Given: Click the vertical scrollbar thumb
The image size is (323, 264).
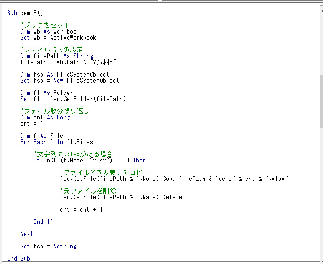Looking at the screenshot, I should point(322,101).
